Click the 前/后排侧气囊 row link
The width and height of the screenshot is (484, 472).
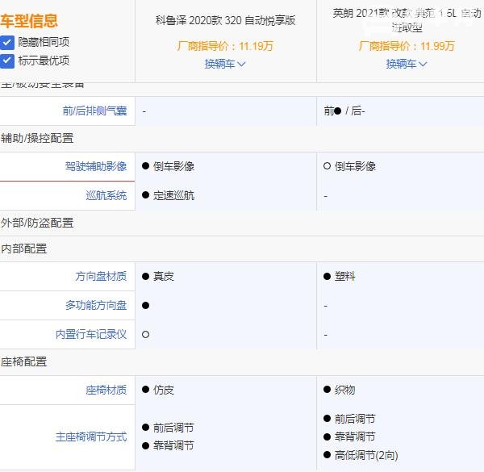(x=94, y=111)
